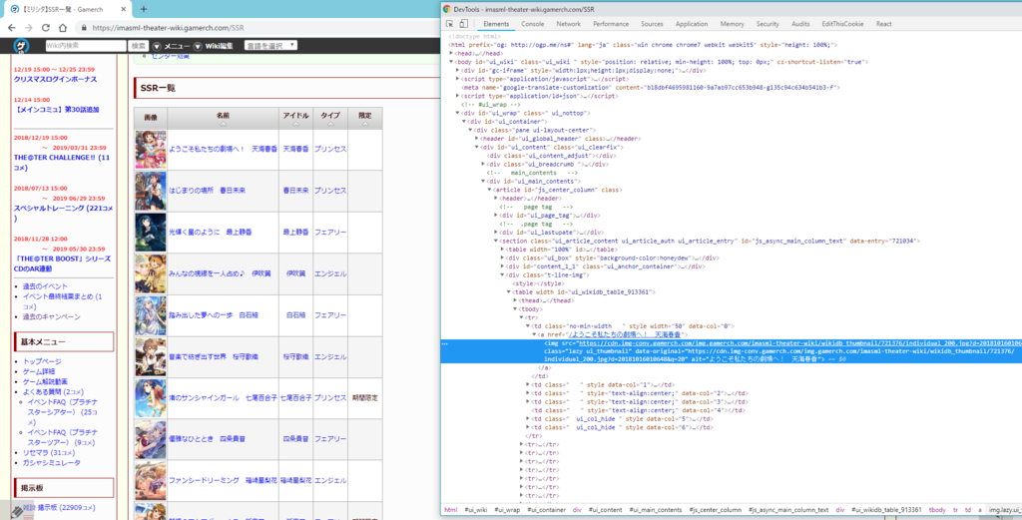Open ガシャシミュレータ sidebar link
The width and height of the screenshot is (1022, 520).
(x=52, y=463)
